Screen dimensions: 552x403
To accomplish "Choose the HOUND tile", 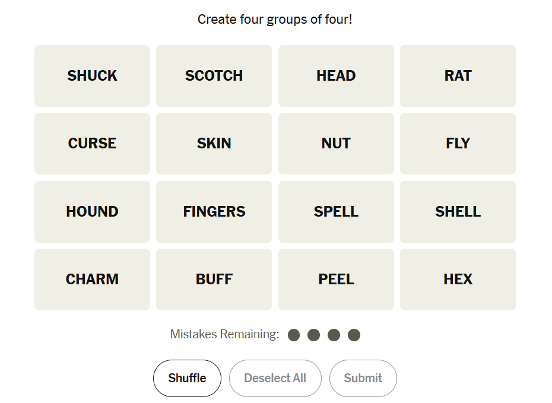I will click(92, 212).
